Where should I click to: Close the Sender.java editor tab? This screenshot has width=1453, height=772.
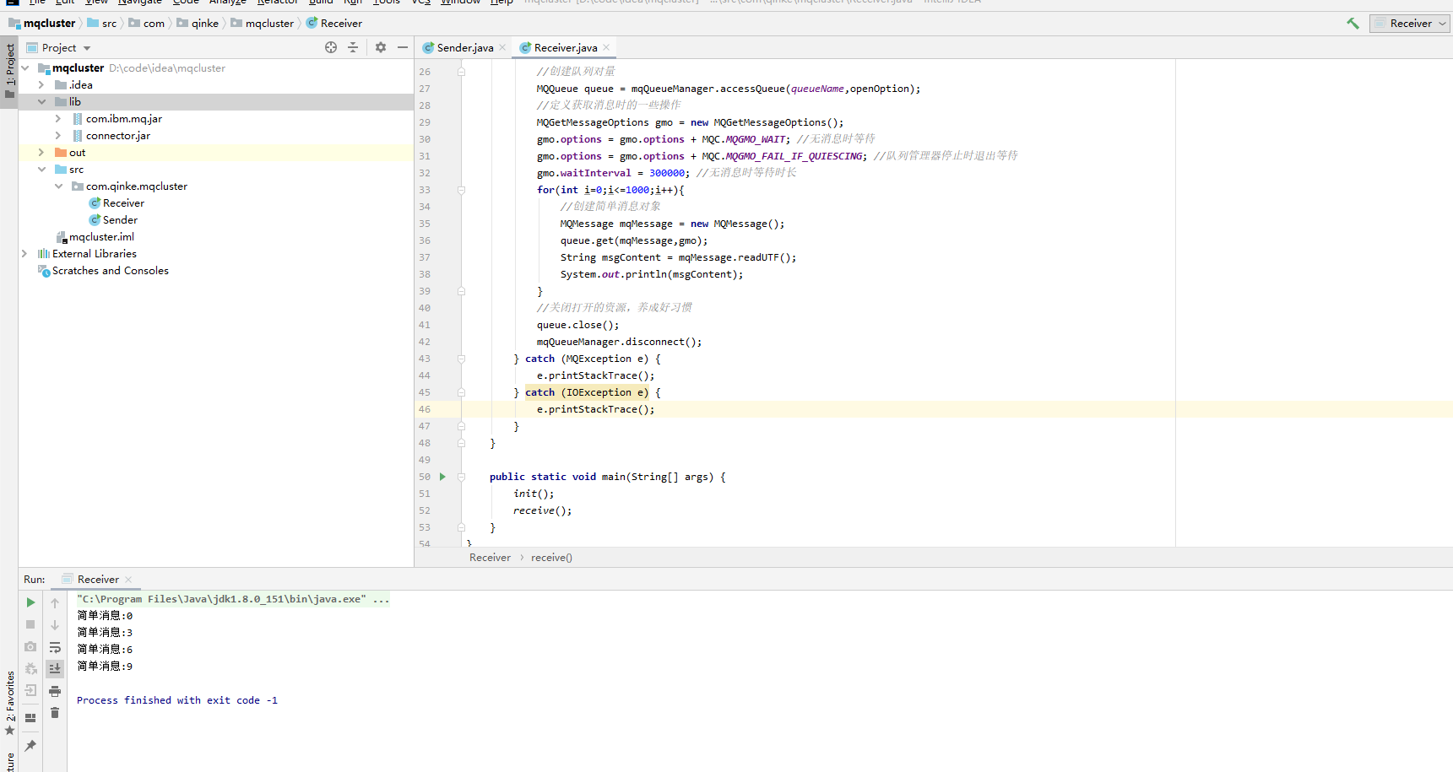[502, 47]
